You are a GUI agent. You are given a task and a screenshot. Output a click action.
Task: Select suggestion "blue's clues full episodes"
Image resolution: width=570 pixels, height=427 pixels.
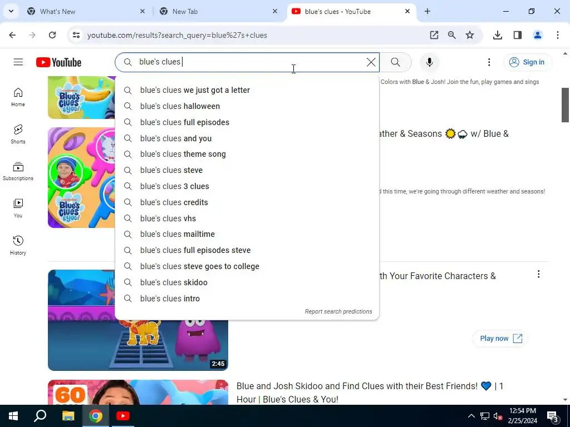(x=247, y=122)
